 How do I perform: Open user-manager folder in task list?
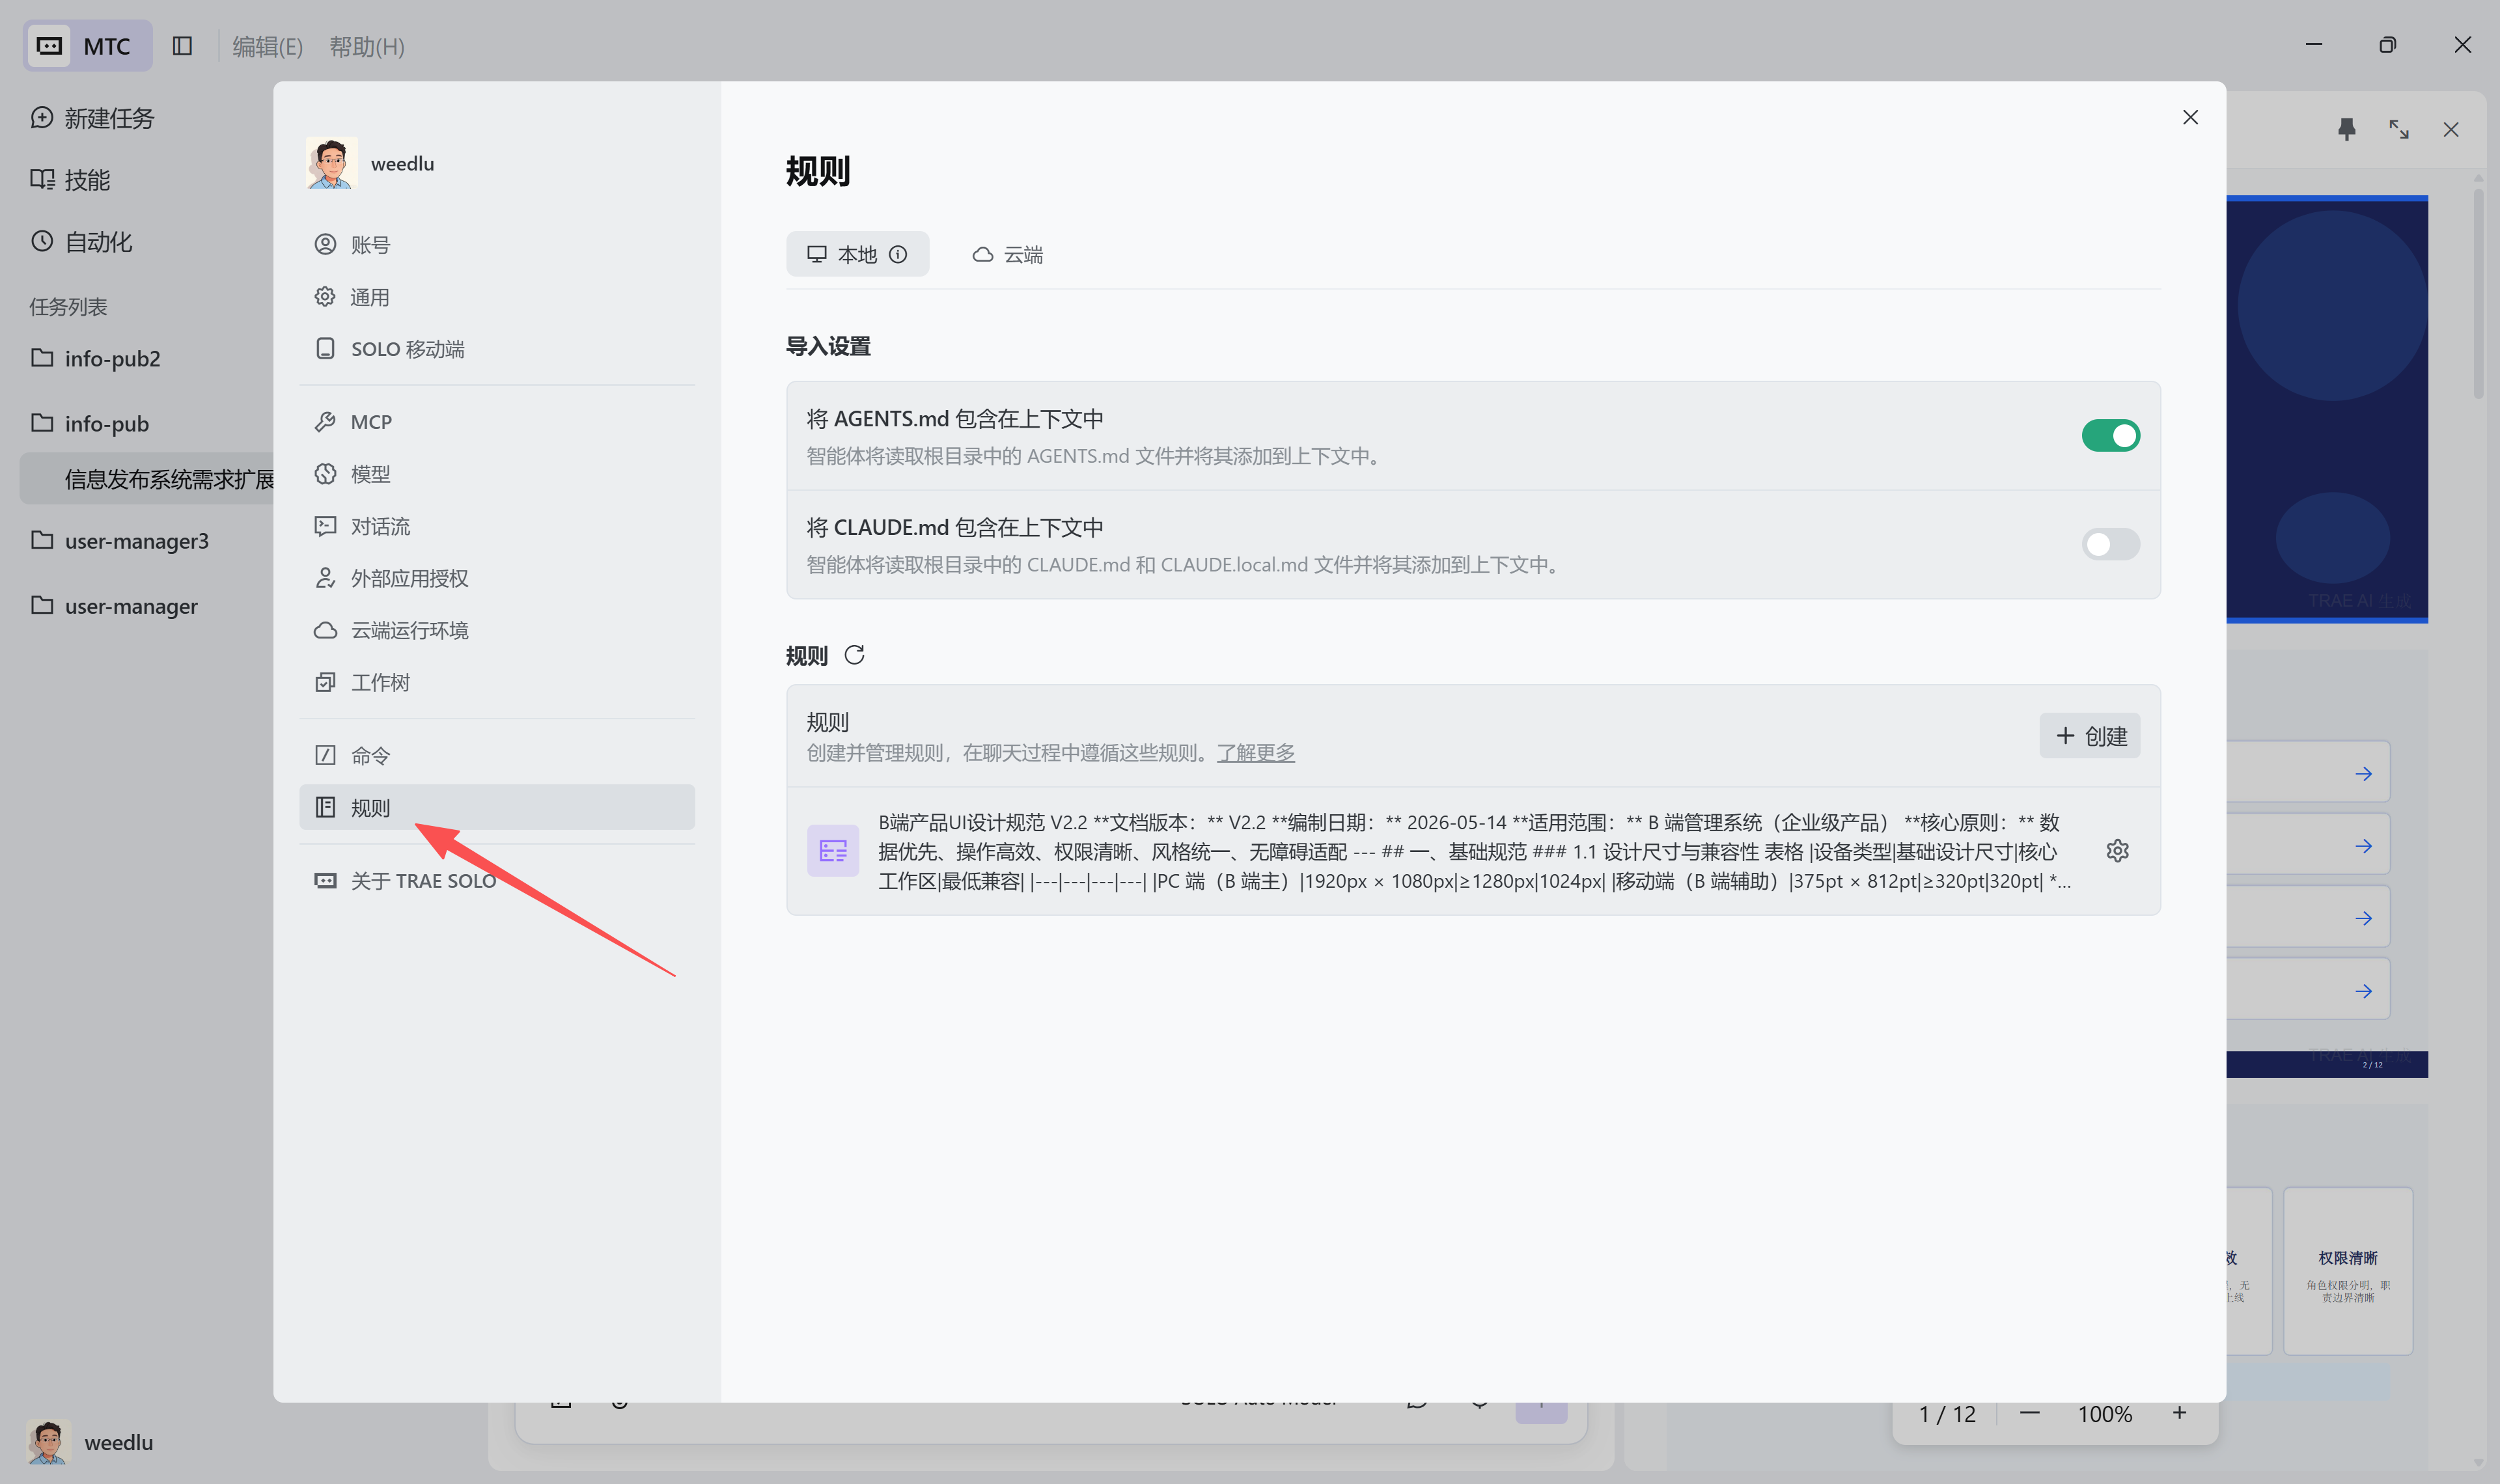114,606
